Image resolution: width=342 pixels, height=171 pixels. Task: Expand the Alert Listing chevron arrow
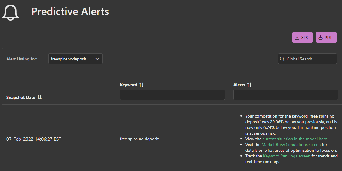[97, 59]
